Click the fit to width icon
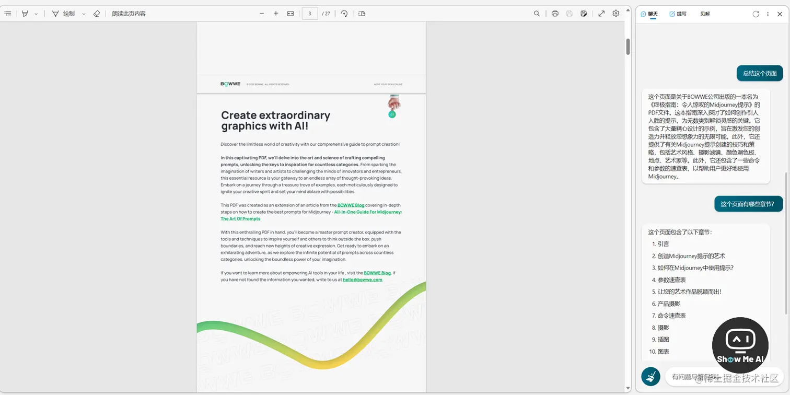The image size is (790, 395). pos(291,14)
